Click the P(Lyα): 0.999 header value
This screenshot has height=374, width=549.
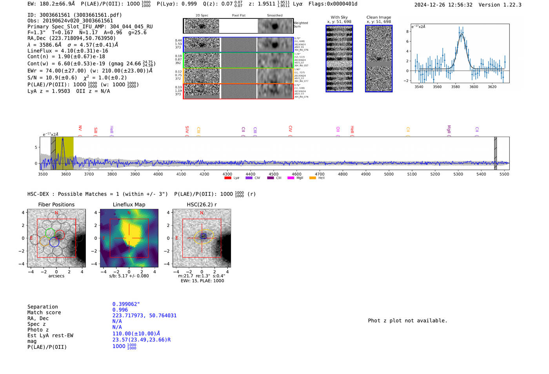(x=177, y=4)
